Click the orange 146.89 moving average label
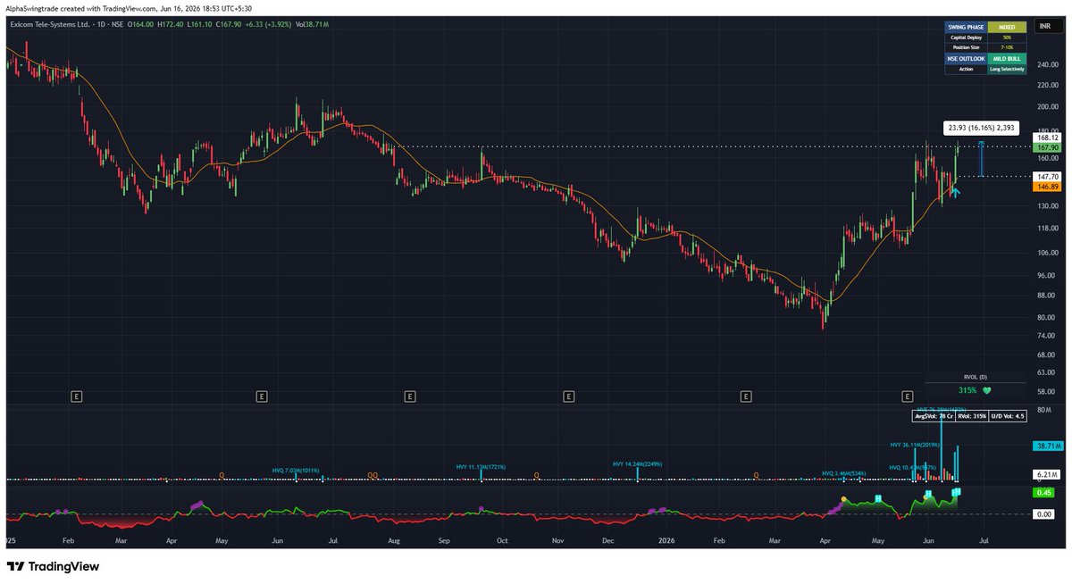Image resolution: width=1072 pixels, height=584 pixels. coord(1047,188)
